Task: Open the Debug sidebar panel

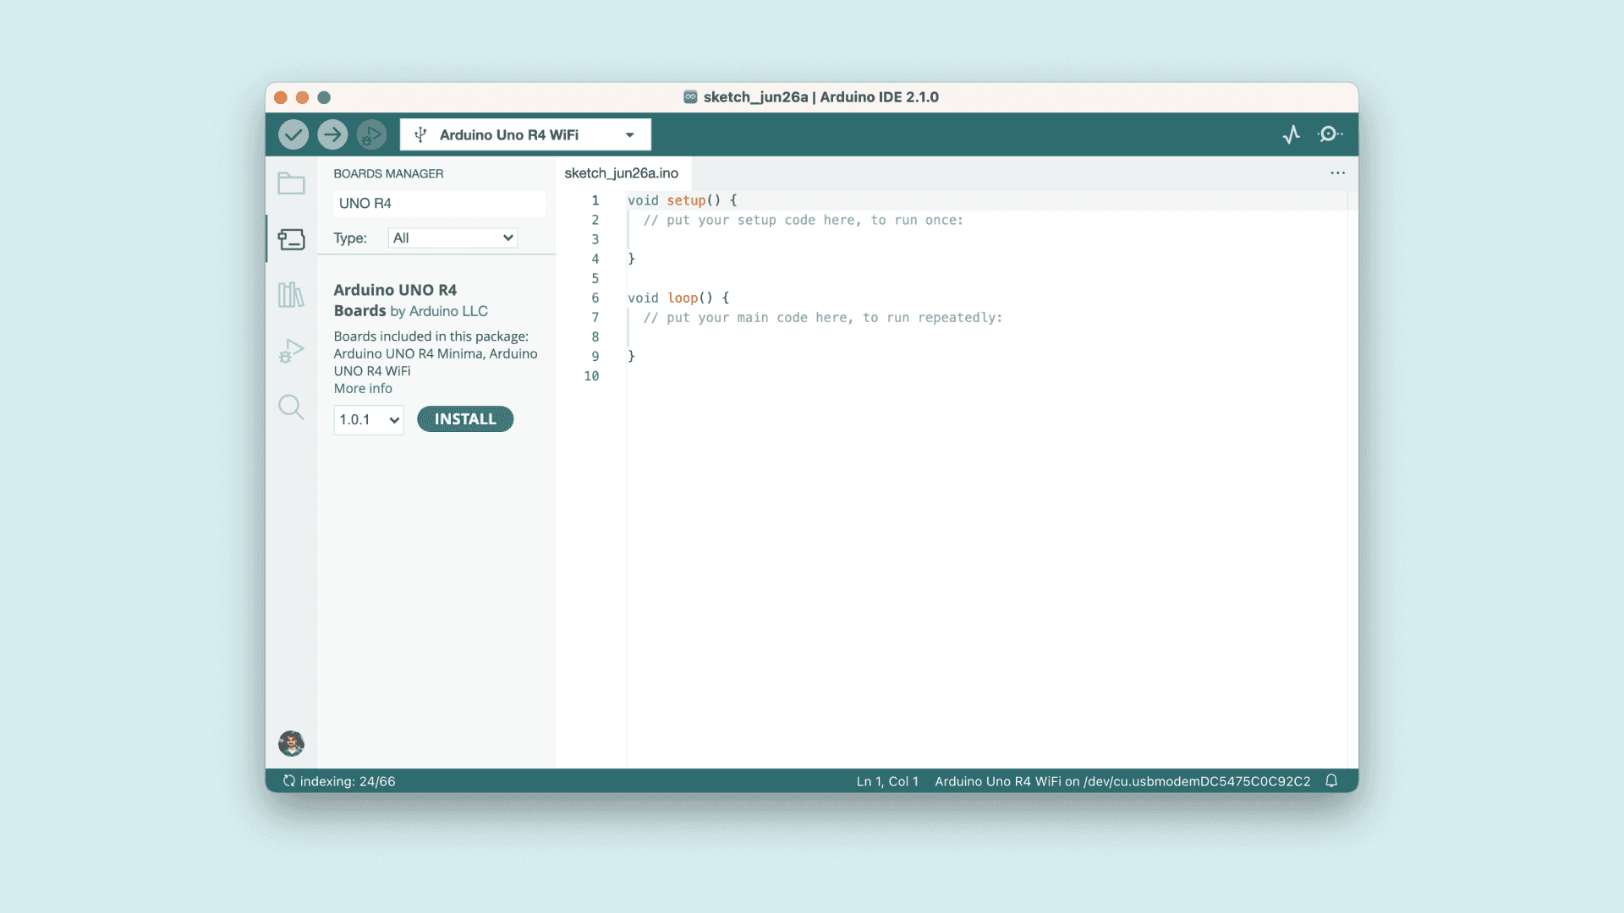Action: tap(291, 351)
